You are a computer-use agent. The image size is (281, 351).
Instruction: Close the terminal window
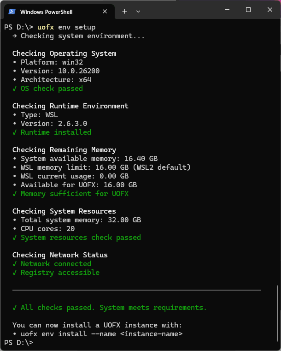pos(269,10)
